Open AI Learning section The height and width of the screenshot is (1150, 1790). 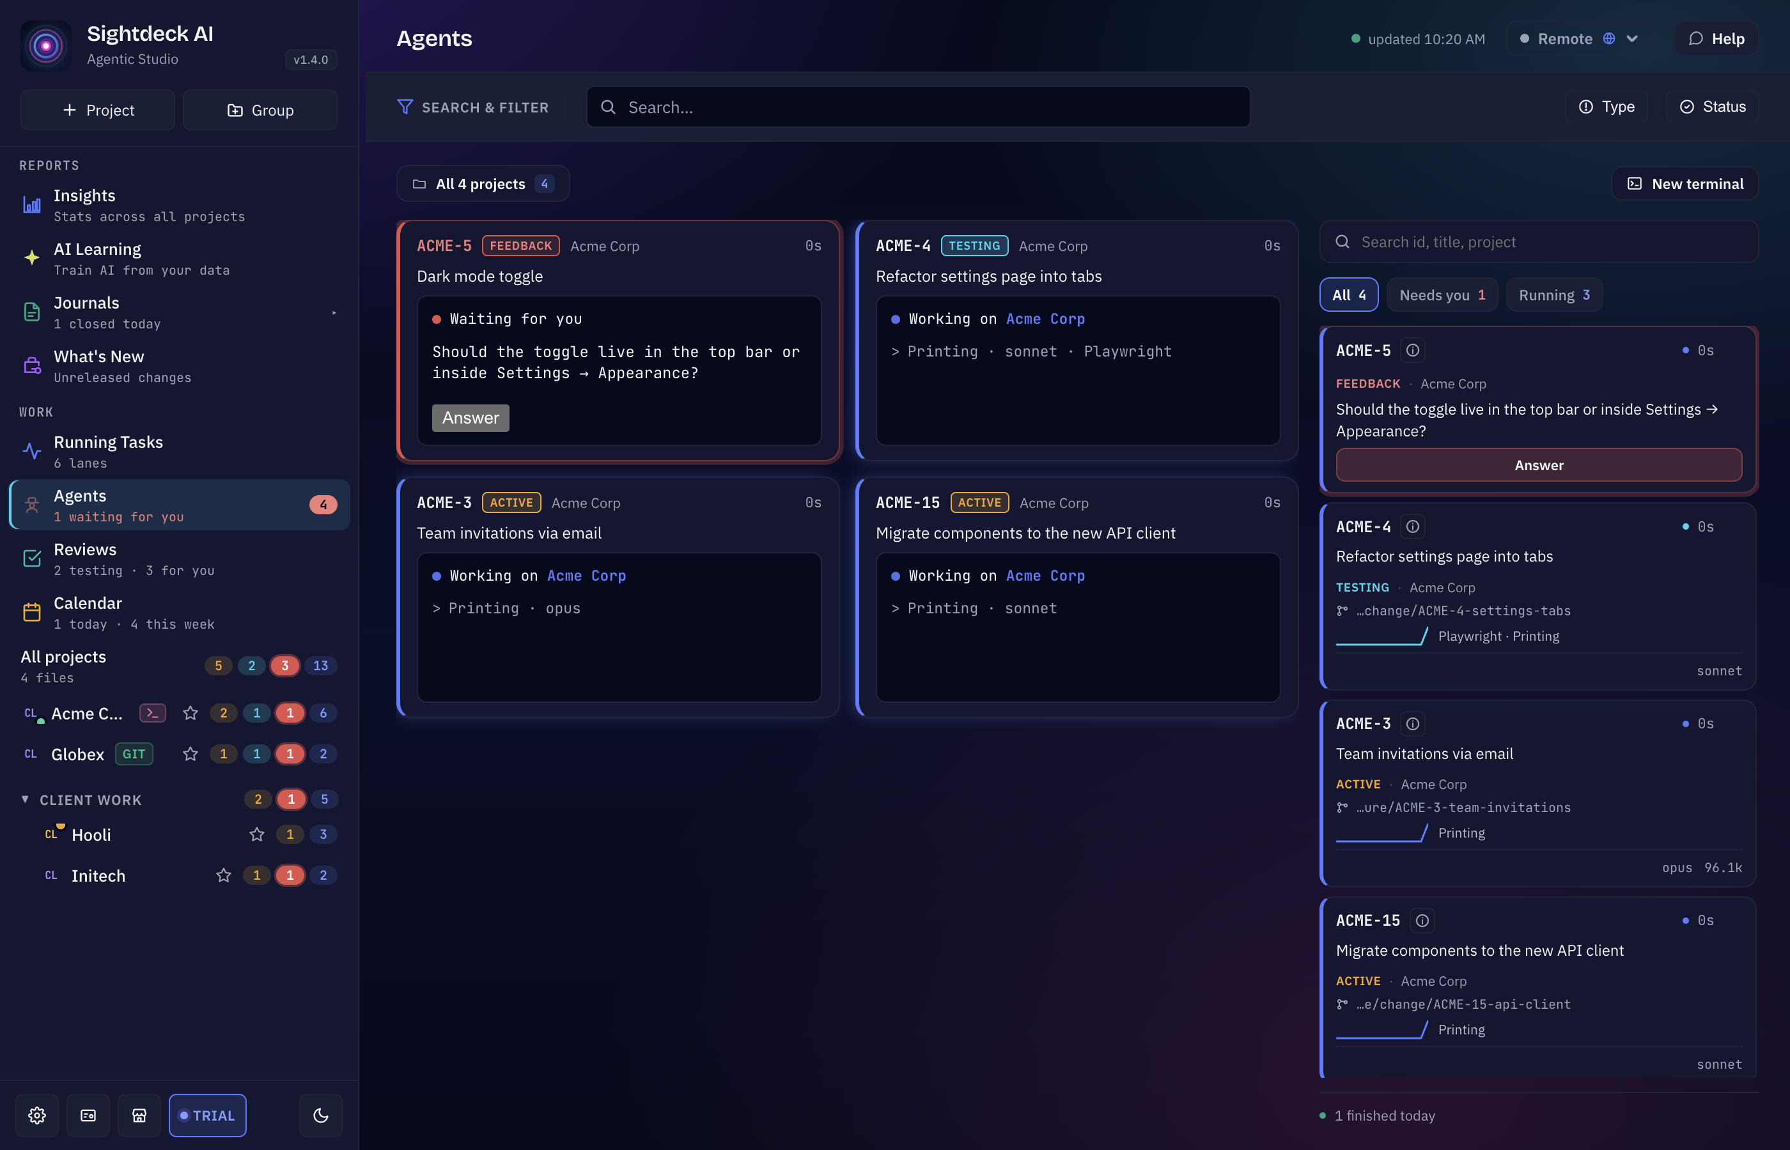(179, 259)
